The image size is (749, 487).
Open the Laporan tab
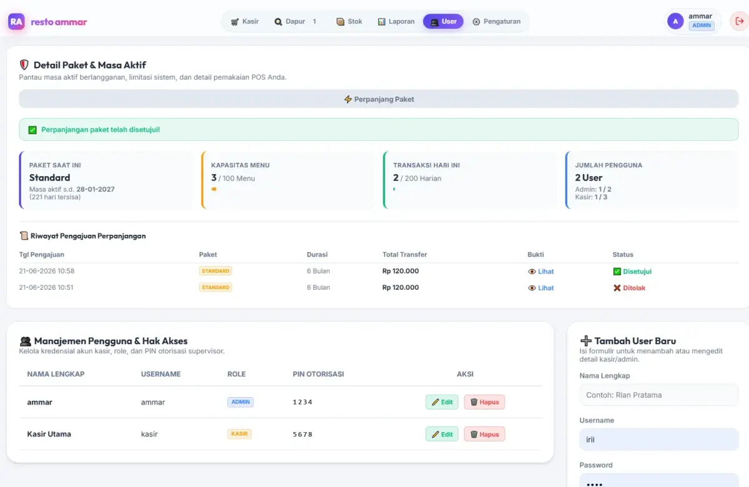tap(396, 21)
